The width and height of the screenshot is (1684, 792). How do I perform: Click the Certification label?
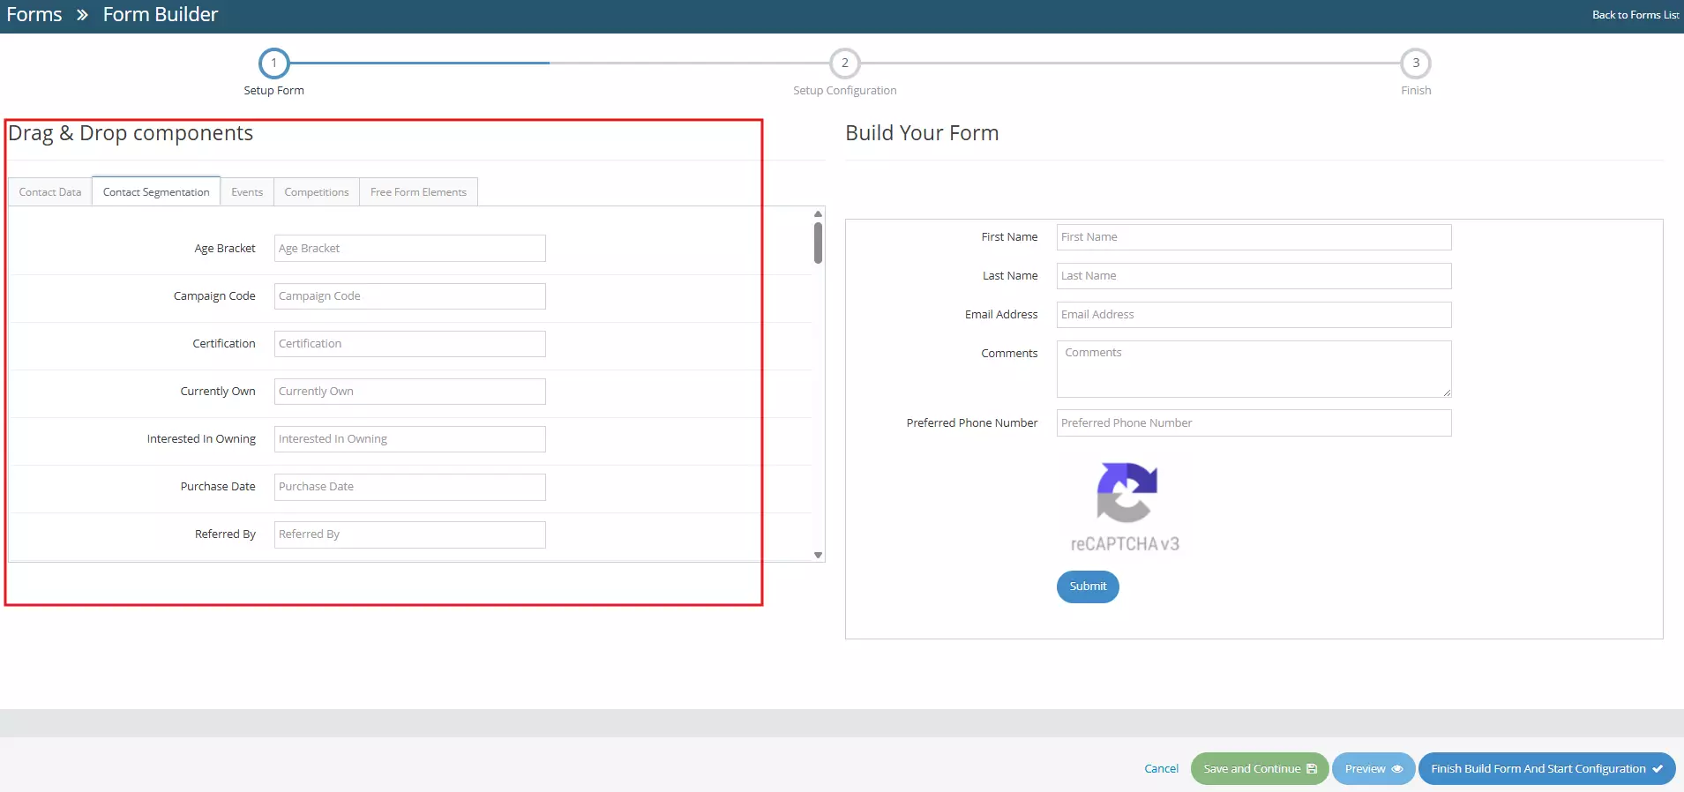224,344
